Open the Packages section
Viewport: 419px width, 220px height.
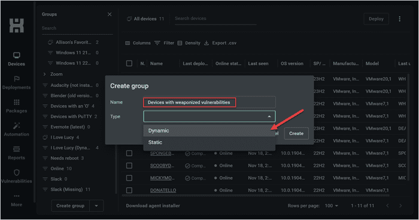pyautogui.click(x=16, y=106)
